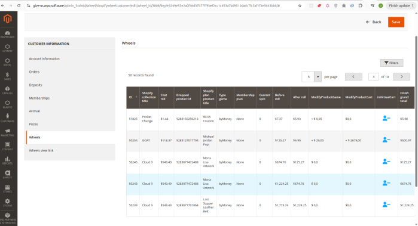Open the Magento logo home link
418x226 pixels.
(7, 18)
